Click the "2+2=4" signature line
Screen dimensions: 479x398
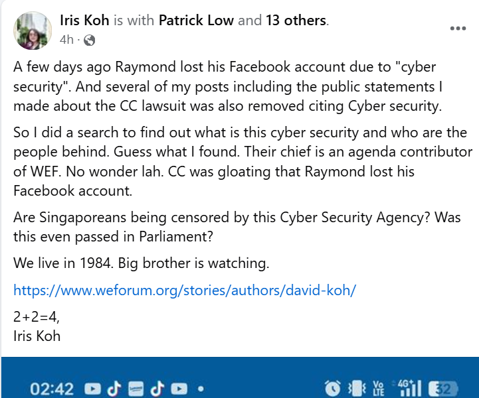tap(36, 318)
